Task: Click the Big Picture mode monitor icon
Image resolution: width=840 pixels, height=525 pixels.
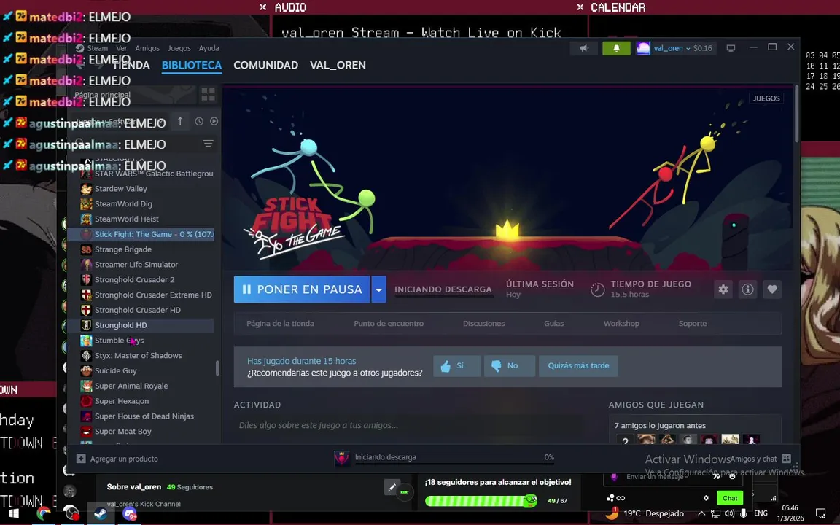Action: 731,48
